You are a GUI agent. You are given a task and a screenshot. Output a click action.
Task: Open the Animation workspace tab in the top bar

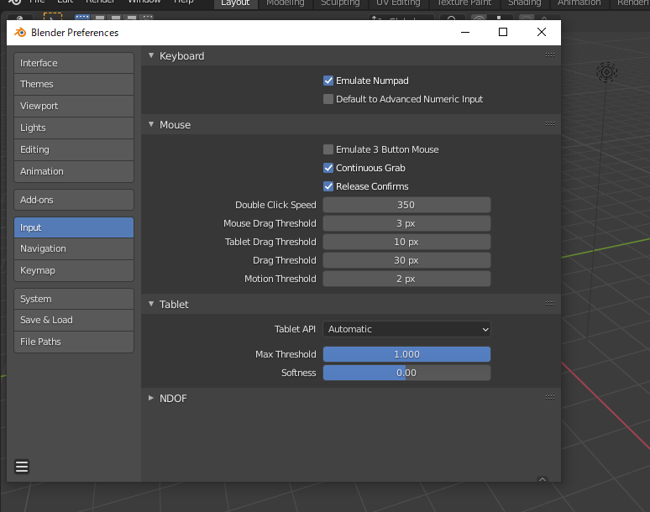[x=579, y=3]
